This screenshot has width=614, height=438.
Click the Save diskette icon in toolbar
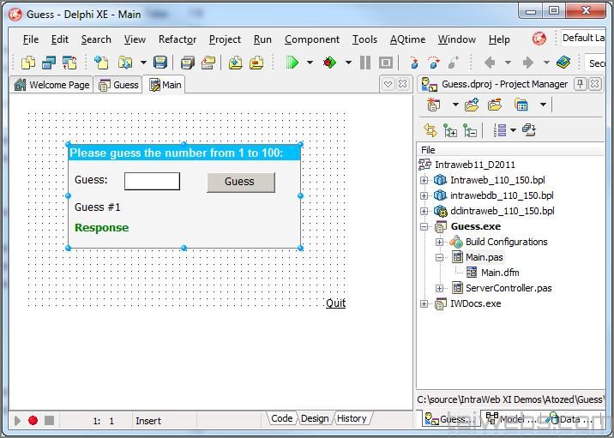click(x=160, y=63)
